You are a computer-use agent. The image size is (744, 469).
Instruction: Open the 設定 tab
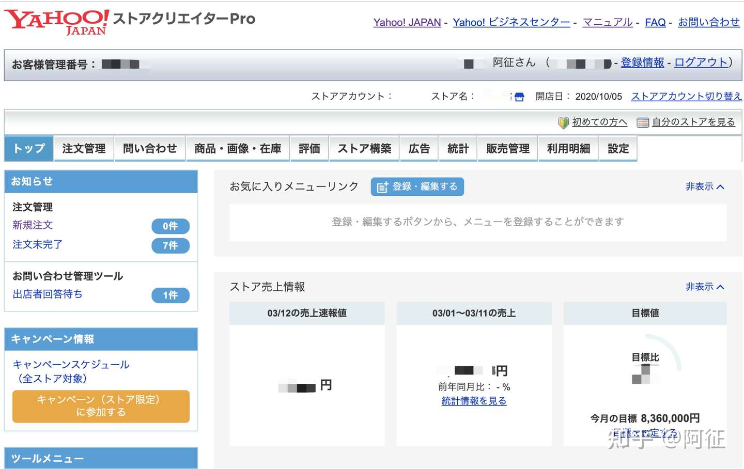[618, 149]
